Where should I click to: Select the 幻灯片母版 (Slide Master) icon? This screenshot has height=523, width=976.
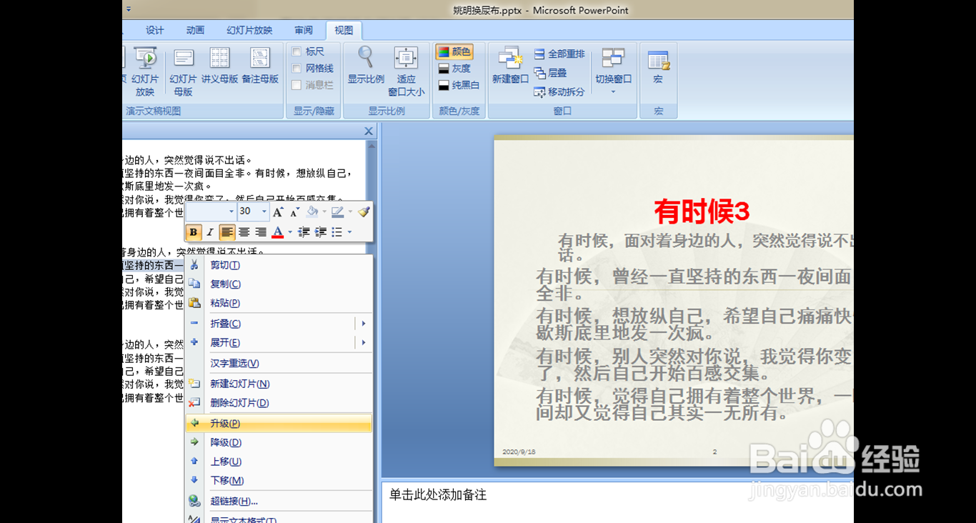(183, 64)
